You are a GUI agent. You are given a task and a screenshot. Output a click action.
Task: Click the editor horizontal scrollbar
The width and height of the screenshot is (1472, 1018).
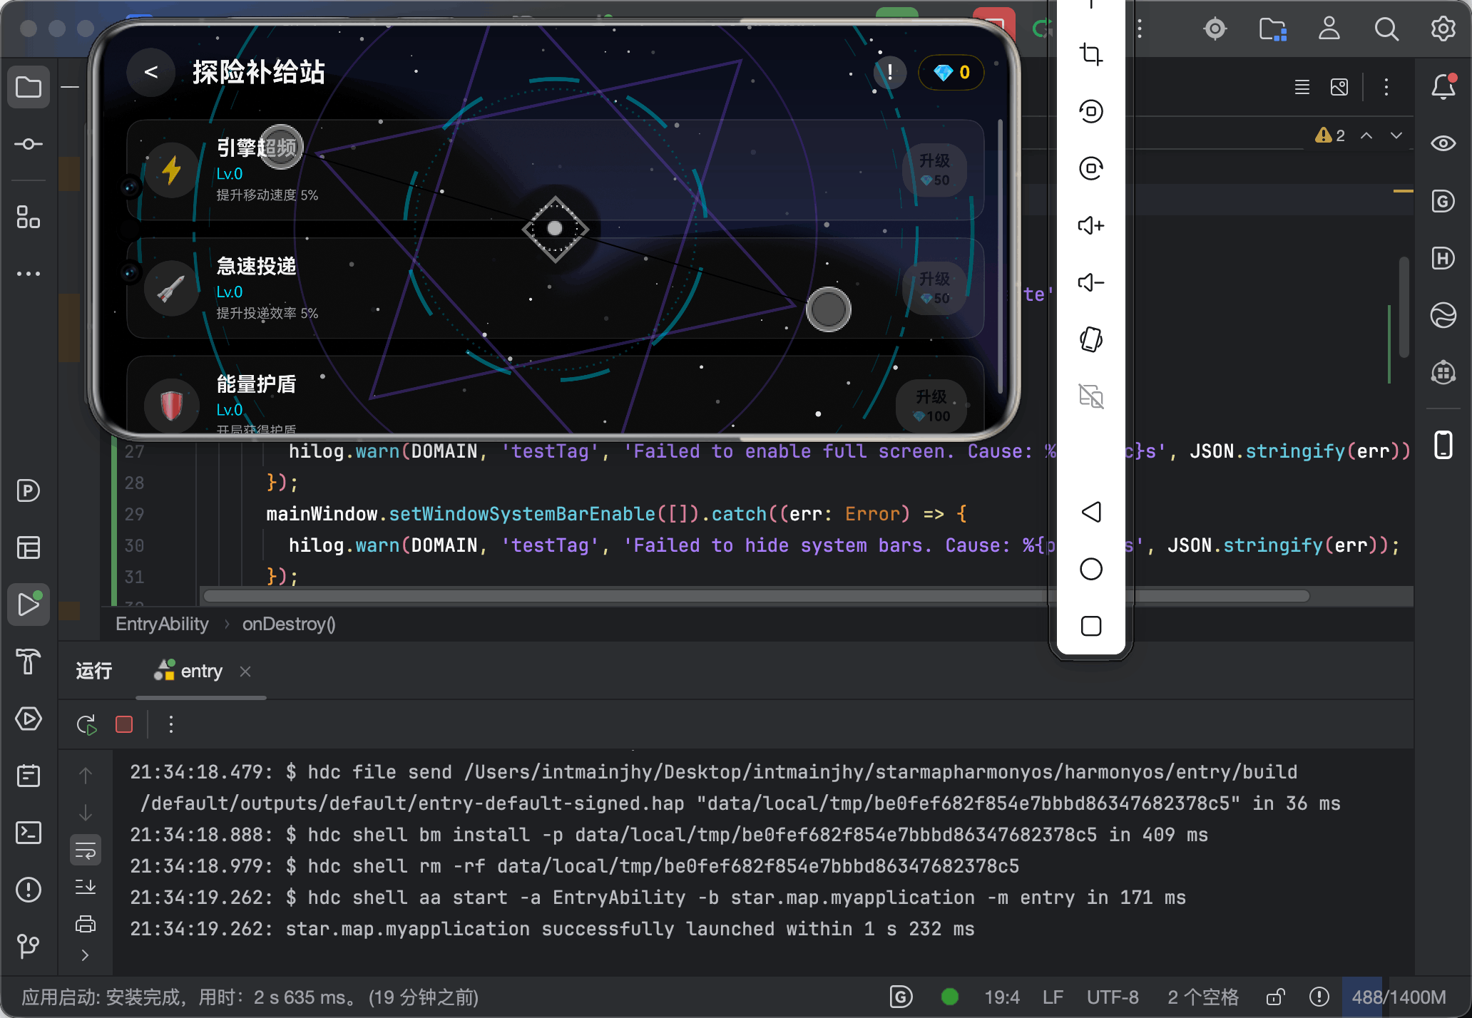pyautogui.click(x=756, y=596)
